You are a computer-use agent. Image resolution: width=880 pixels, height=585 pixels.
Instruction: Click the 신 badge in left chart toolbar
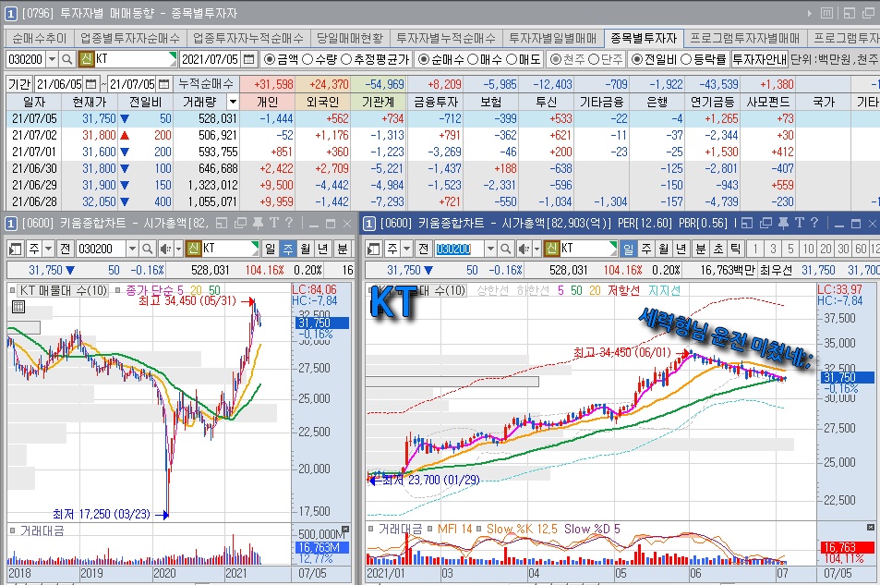[x=194, y=249]
